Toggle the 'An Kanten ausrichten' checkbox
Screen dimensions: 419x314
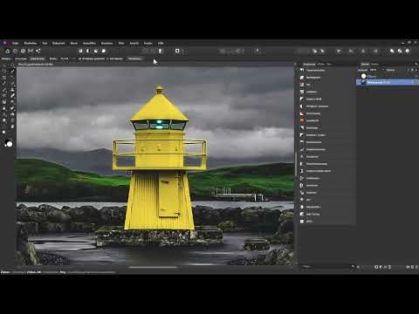[x=80, y=58]
